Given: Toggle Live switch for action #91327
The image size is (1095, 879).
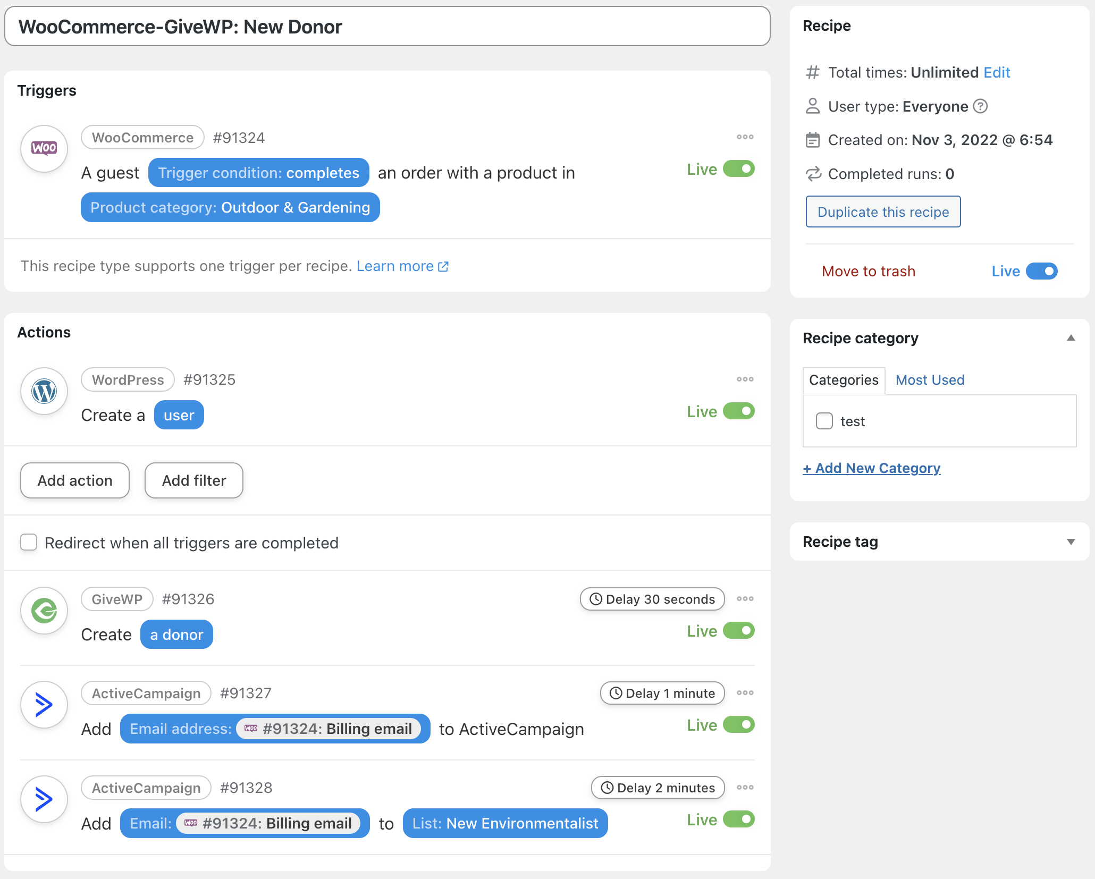Looking at the screenshot, I should [x=739, y=725].
